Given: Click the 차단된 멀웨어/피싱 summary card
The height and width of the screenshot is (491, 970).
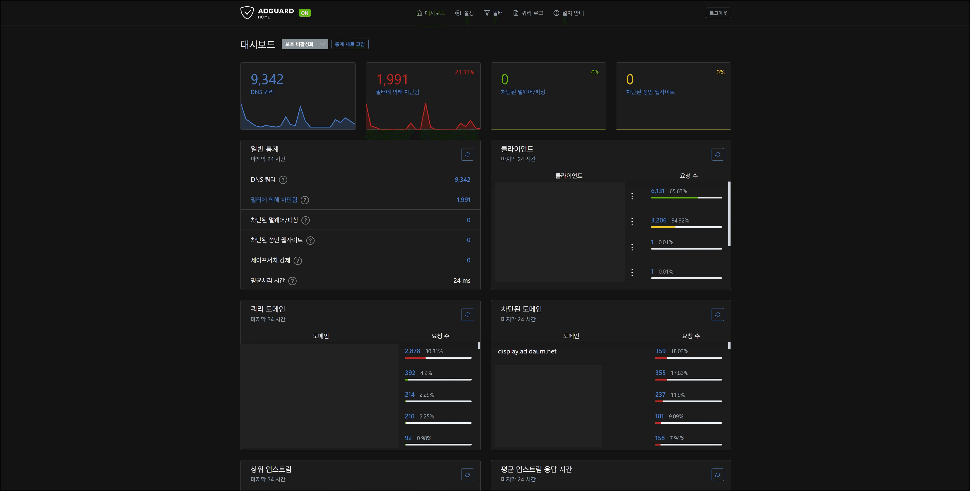Looking at the screenshot, I should coord(548,96).
